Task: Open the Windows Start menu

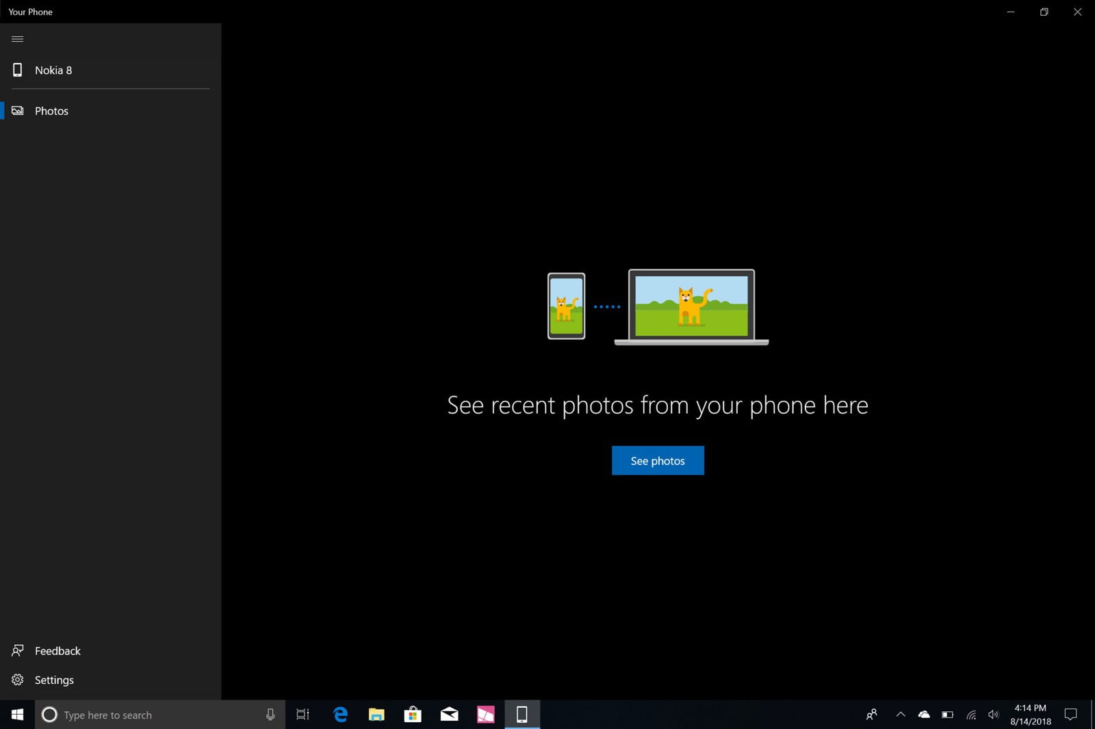Action: pos(17,715)
